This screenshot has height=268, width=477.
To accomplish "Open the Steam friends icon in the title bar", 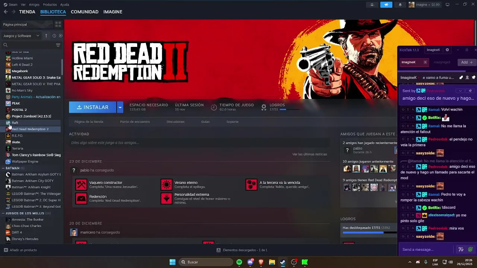I will pyautogui.click(x=372, y=4).
